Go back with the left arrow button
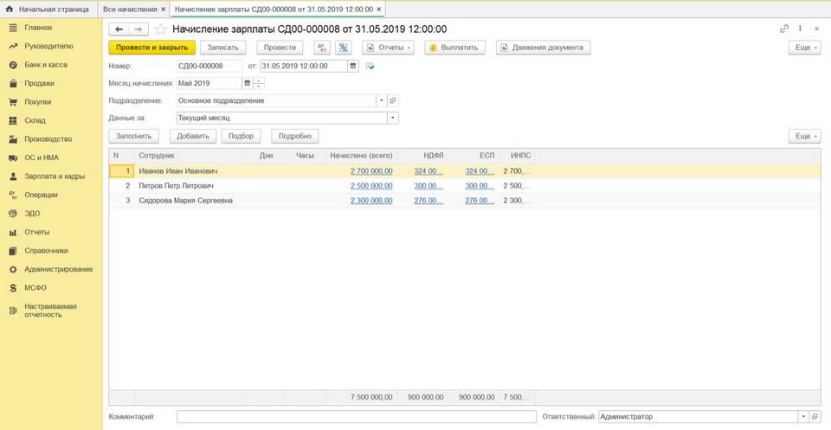 coord(119,29)
